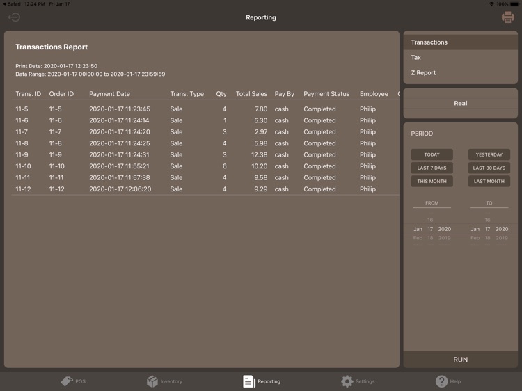The width and height of the screenshot is (522, 391).
Task: Return to Safari via status bar link
Action: [x=12, y=4]
